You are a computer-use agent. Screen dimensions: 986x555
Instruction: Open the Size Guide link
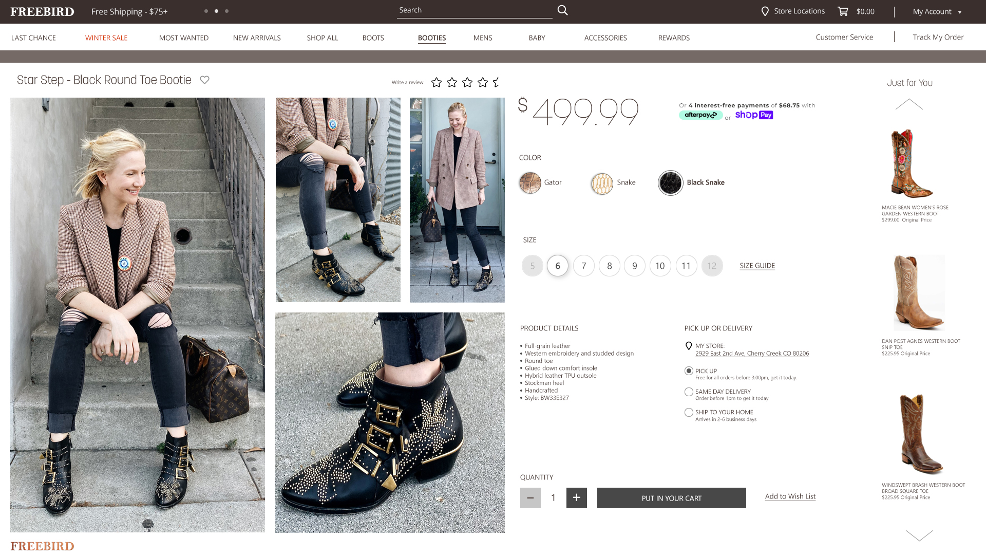coord(757,266)
